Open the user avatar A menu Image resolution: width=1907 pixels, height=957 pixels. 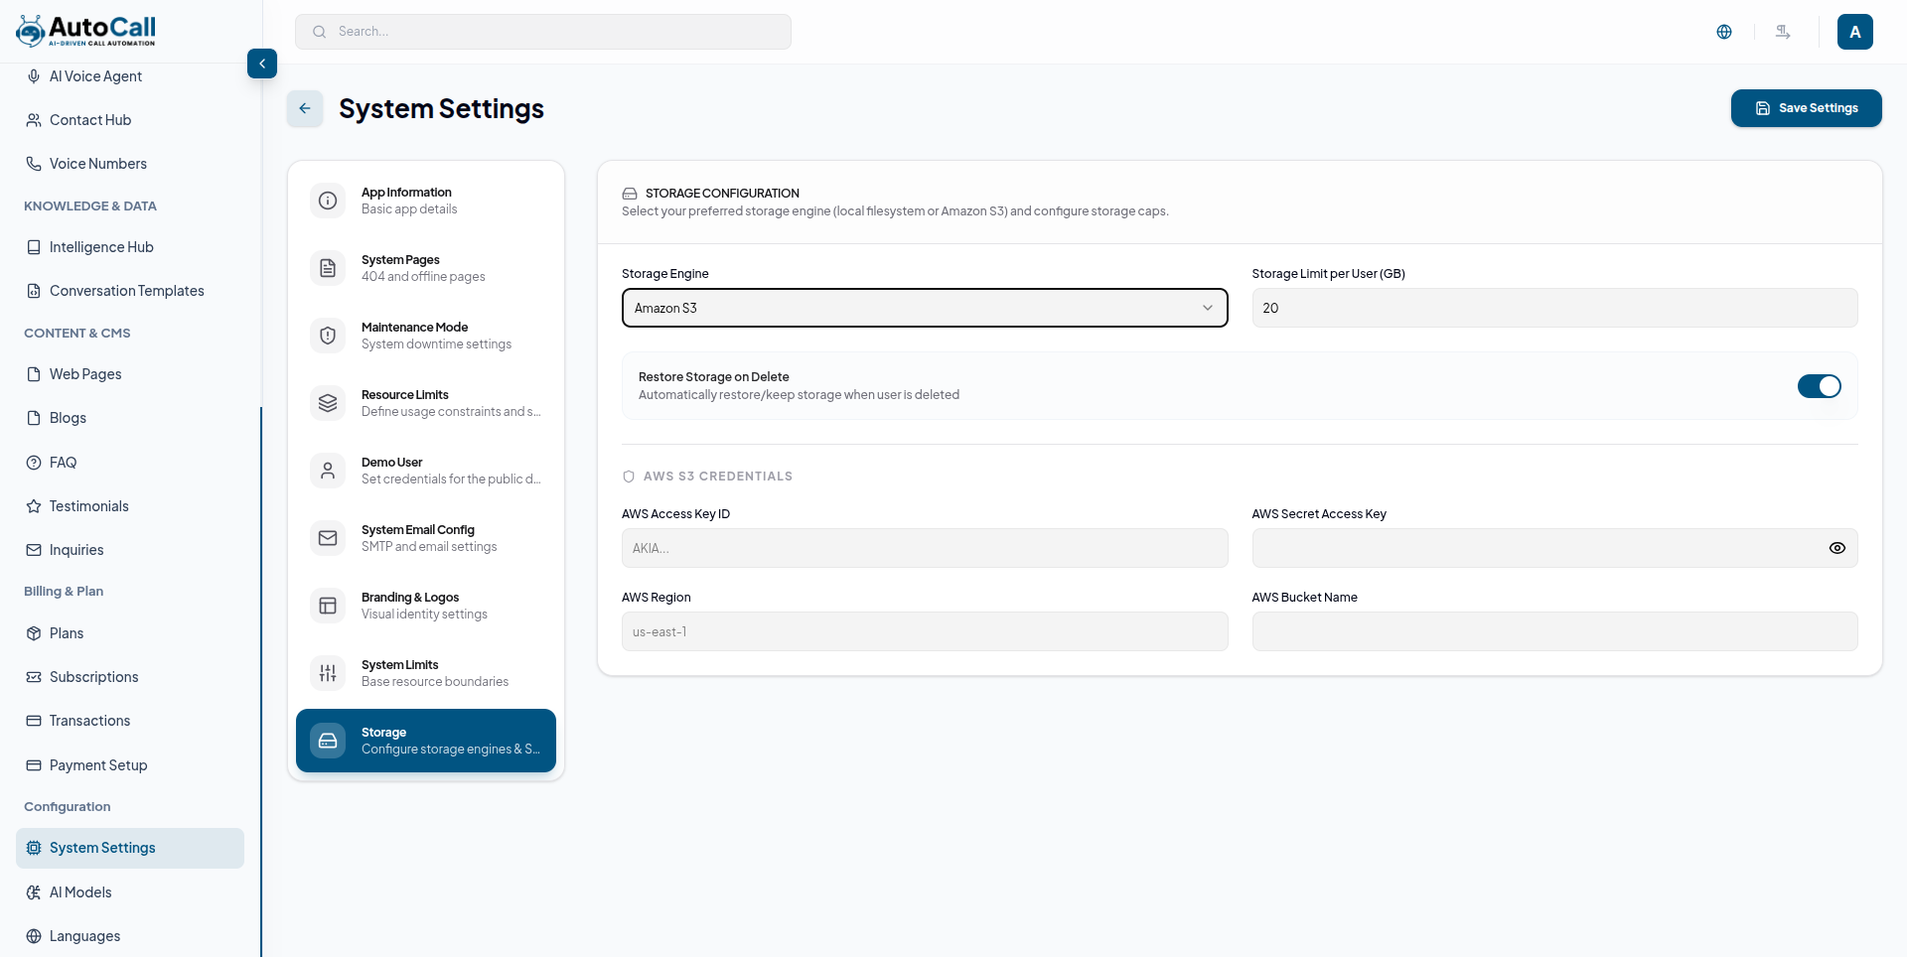click(1855, 32)
